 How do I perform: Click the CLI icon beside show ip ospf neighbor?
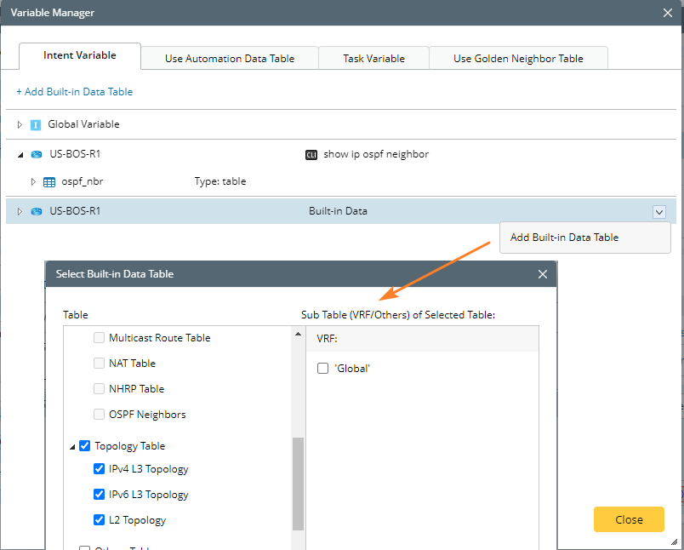(x=311, y=155)
